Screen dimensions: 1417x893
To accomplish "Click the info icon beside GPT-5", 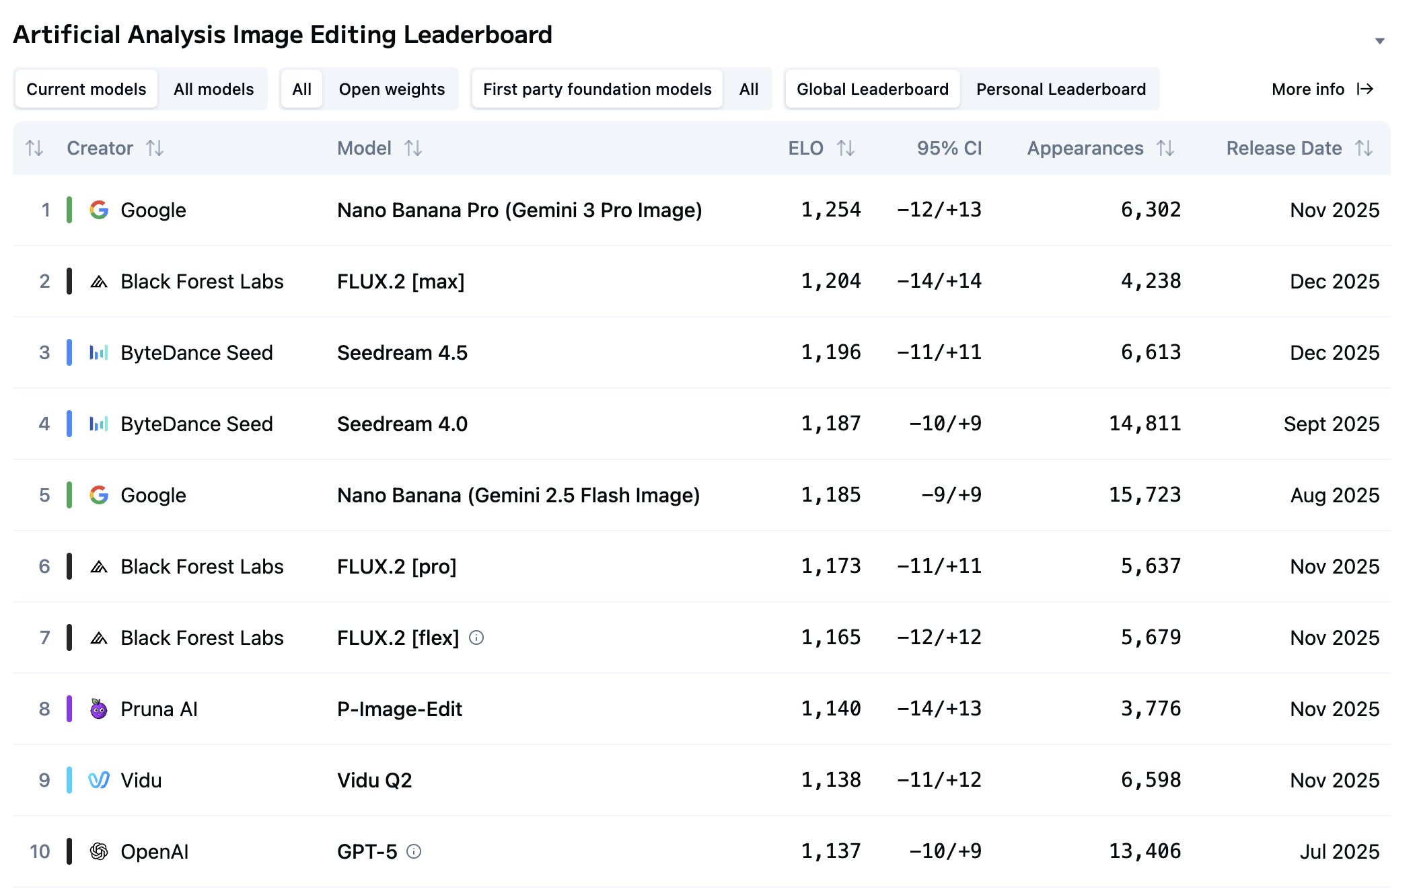I will [415, 851].
